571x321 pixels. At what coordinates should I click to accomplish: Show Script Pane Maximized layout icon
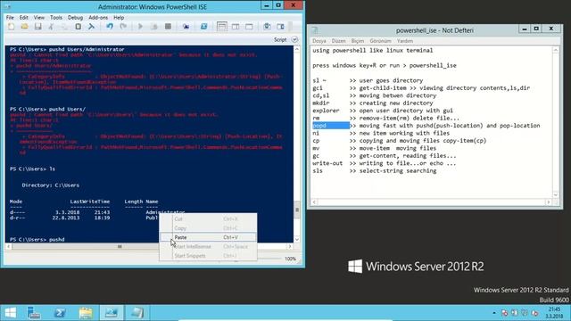[x=249, y=27]
